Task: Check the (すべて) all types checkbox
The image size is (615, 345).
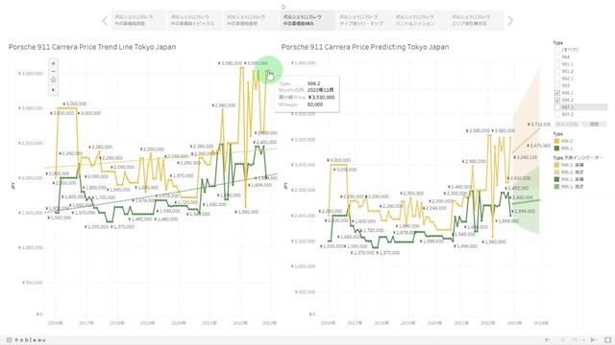Action: (x=557, y=50)
